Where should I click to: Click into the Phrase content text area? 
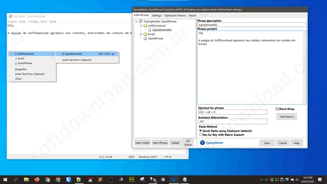tap(250, 67)
